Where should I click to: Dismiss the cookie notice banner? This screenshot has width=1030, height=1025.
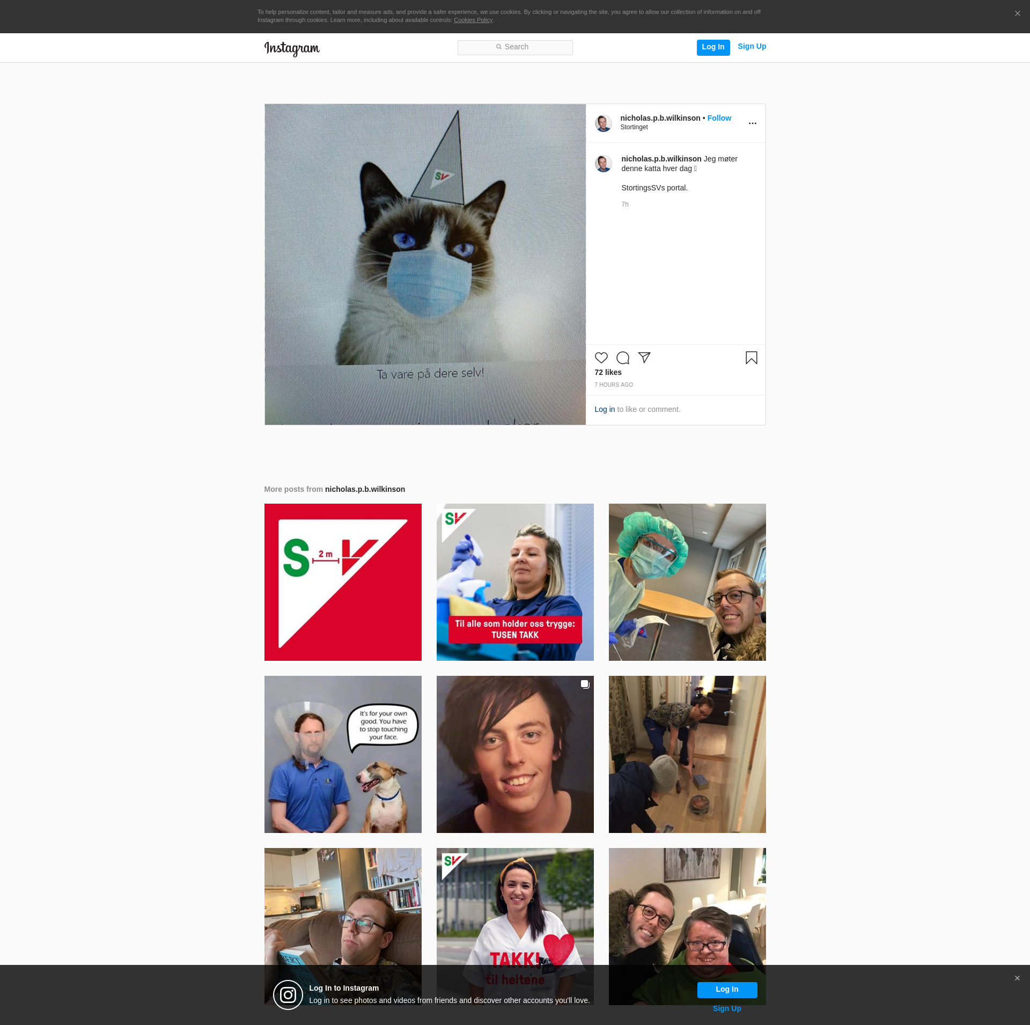1017,14
